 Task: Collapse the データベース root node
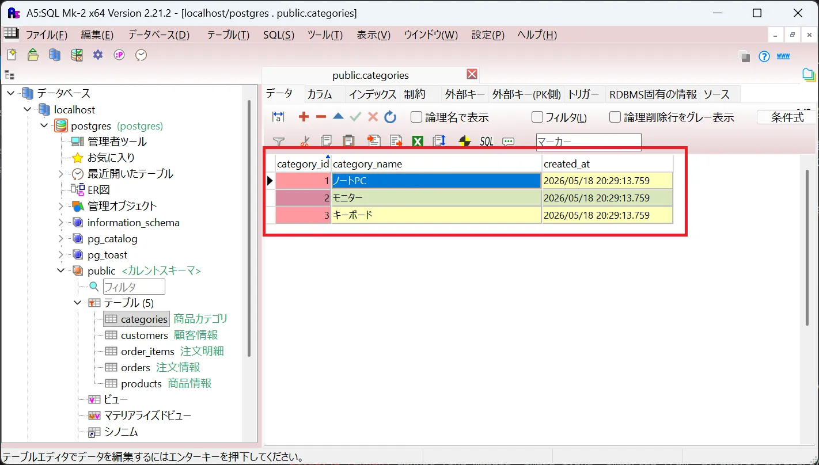11,93
